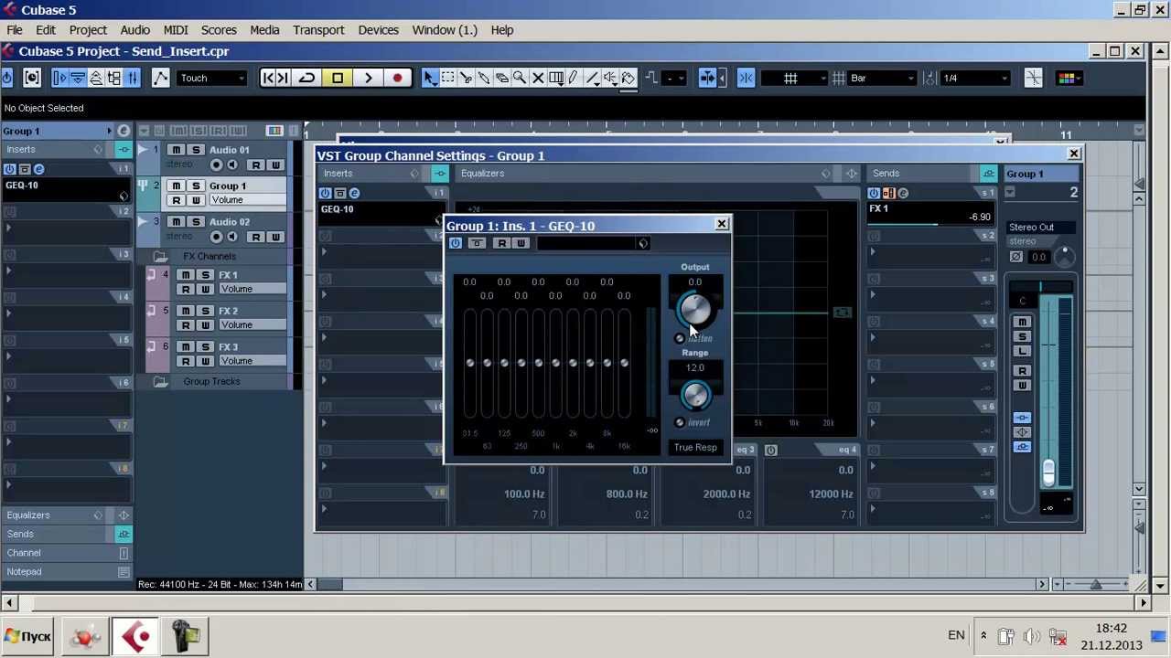Open the Touch automation mode dropdown
The height and width of the screenshot is (658, 1171).
[x=212, y=79]
